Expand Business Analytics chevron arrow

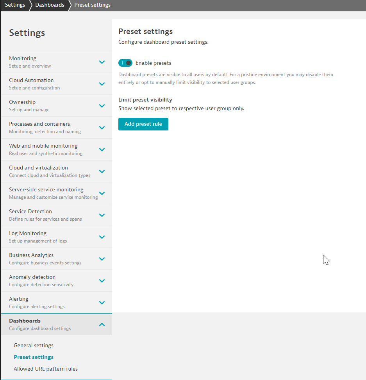click(102, 259)
